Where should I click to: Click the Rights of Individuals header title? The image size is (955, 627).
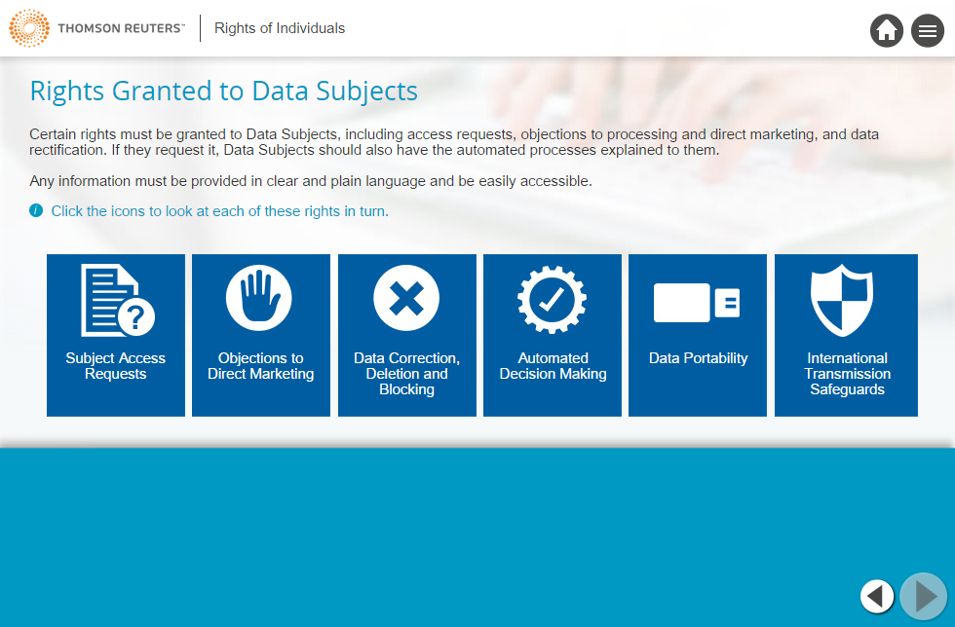(x=280, y=28)
